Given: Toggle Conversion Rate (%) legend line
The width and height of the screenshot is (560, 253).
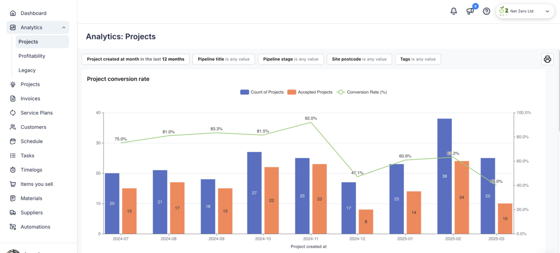Looking at the screenshot, I should point(362,92).
